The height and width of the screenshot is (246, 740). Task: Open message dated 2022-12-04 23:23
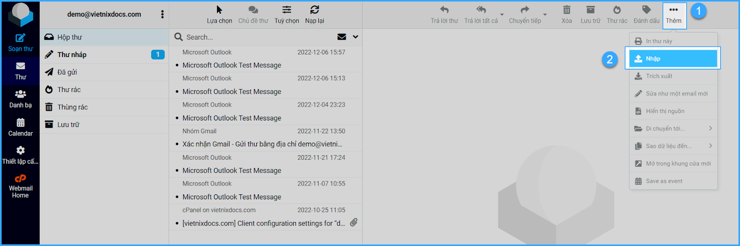pos(265,112)
